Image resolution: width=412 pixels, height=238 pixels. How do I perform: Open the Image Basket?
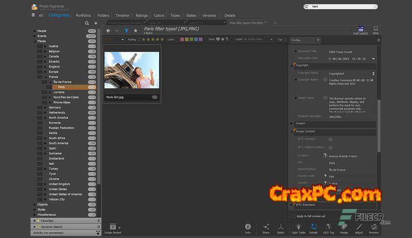click(112, 228)
